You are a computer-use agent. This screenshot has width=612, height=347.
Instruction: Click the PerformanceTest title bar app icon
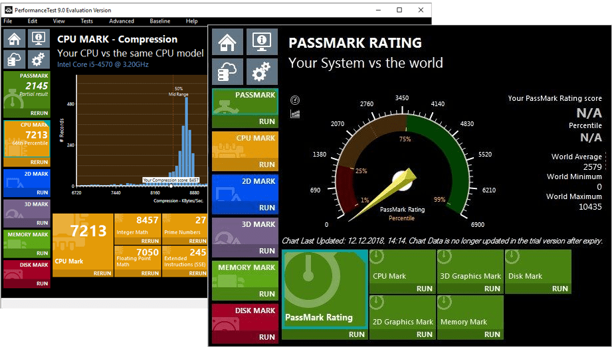point(8,10)
